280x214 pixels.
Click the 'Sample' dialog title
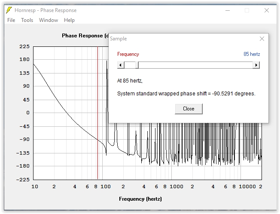pyautogui.click(x=119, y=39)
